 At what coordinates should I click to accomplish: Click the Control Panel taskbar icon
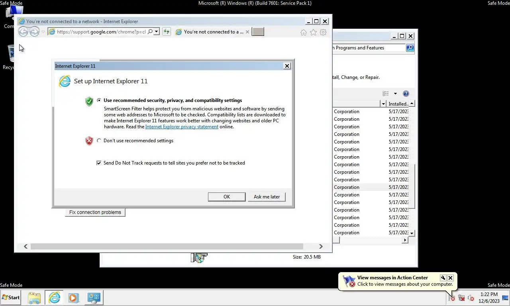tap(94, 298)
